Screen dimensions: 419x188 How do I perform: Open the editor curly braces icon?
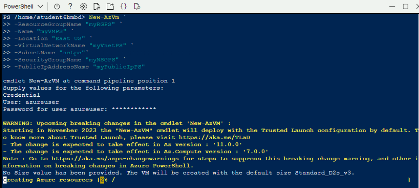pyautogui.click(x=124, y=7)
